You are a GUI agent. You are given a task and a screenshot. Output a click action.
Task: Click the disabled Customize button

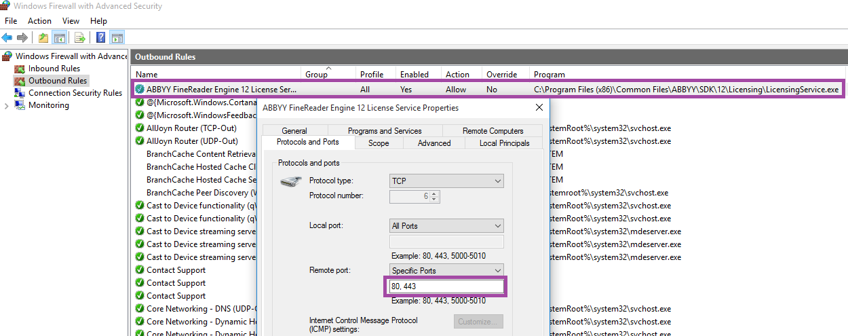478,321
